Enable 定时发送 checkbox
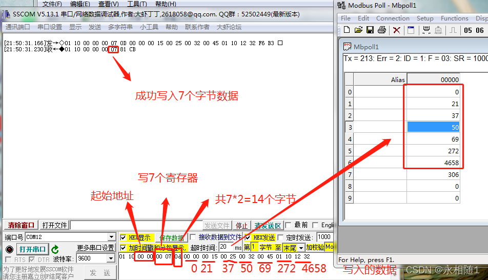Image resolution: width=488 pixels, height=280 pixels. point(280,237)
